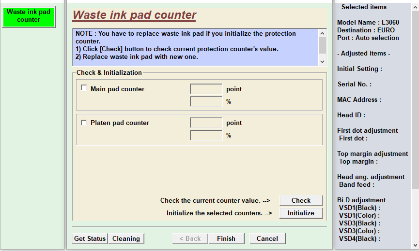Screen dimensions: 419x251
Task: Select the Waste ink pad counter menu item
Action: point(29,16)
